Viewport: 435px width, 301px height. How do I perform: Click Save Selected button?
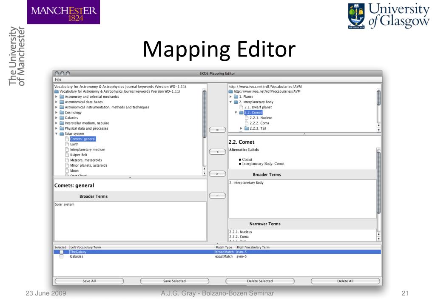(174, 281)
